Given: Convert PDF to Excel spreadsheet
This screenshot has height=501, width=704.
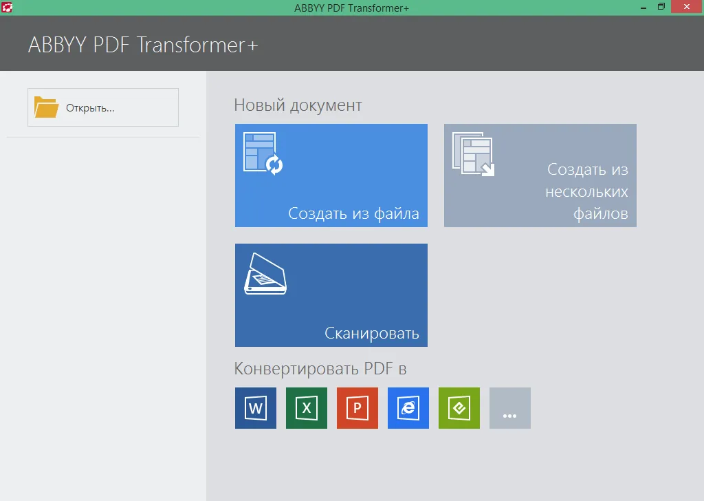Looking at the screenshot, I should point(307,408).
